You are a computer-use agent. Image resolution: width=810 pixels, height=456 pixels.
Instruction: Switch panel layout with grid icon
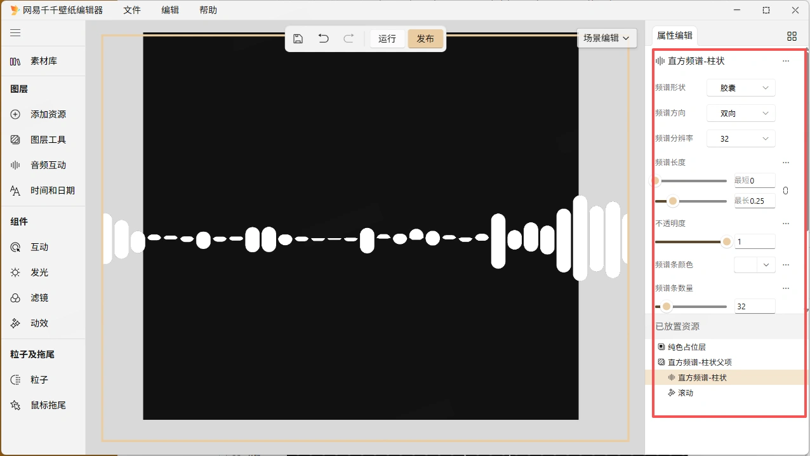point(792,36)
